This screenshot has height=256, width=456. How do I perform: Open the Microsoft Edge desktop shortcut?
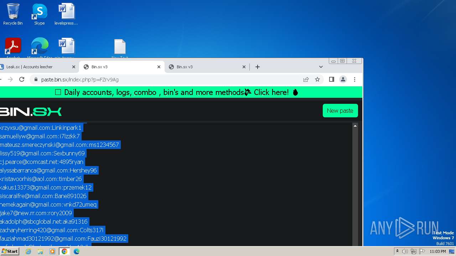pos(40,48)
